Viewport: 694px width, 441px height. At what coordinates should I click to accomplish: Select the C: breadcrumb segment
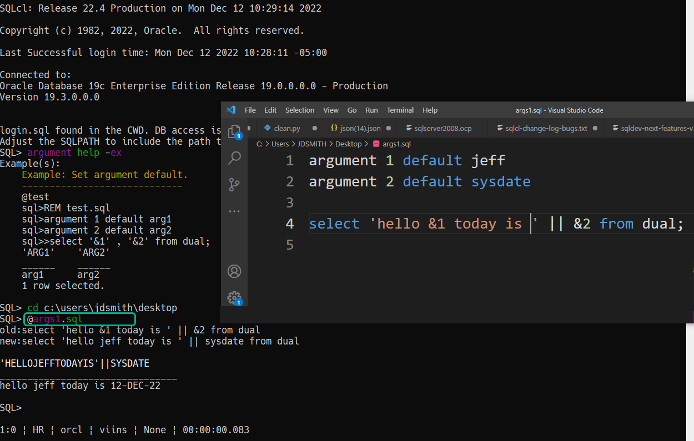[x=259, y=144]
